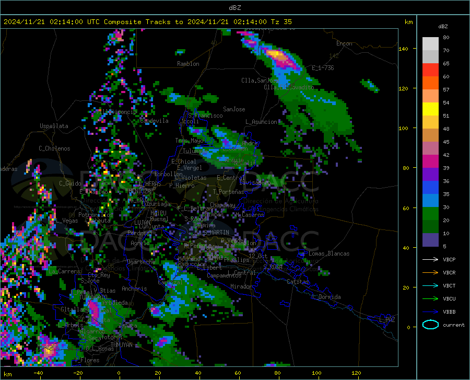The image size is (470, 380).
Task: Click the VBBB legend label
Action: (449, 312)
